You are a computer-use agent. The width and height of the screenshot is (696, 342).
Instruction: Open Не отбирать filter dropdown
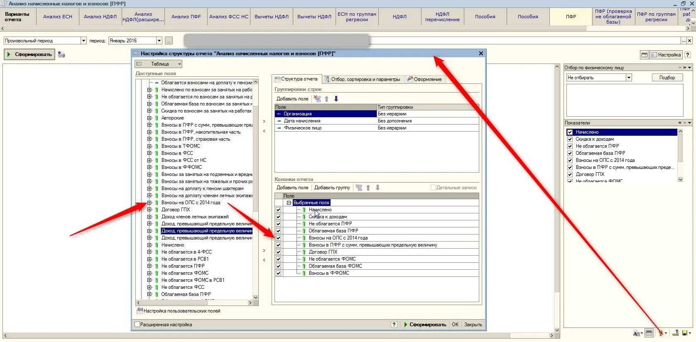629,78
